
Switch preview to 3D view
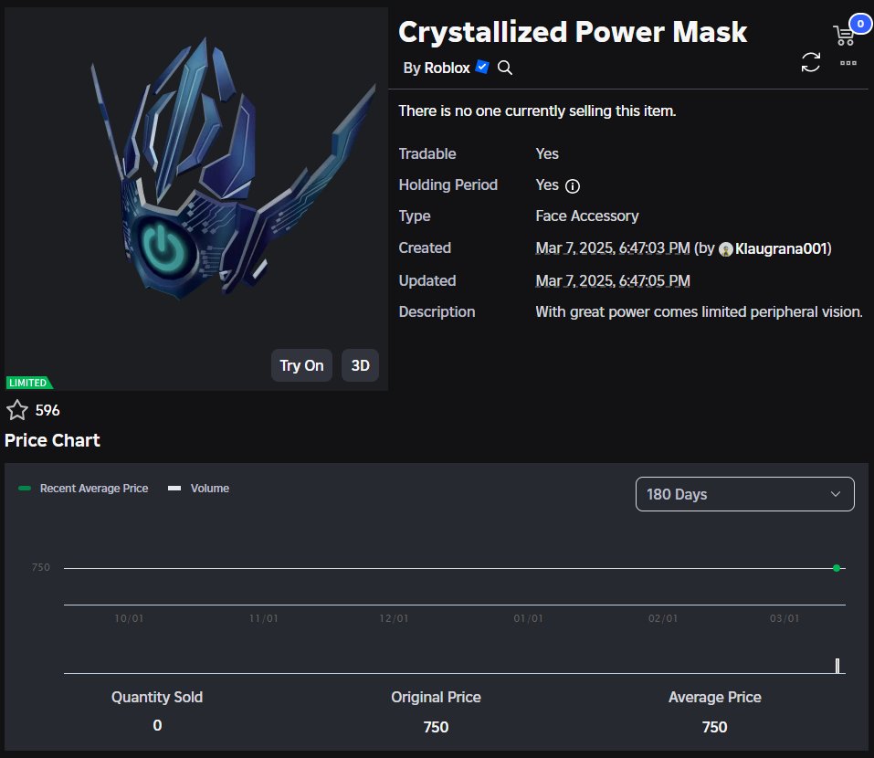click(x=360, y=365)
